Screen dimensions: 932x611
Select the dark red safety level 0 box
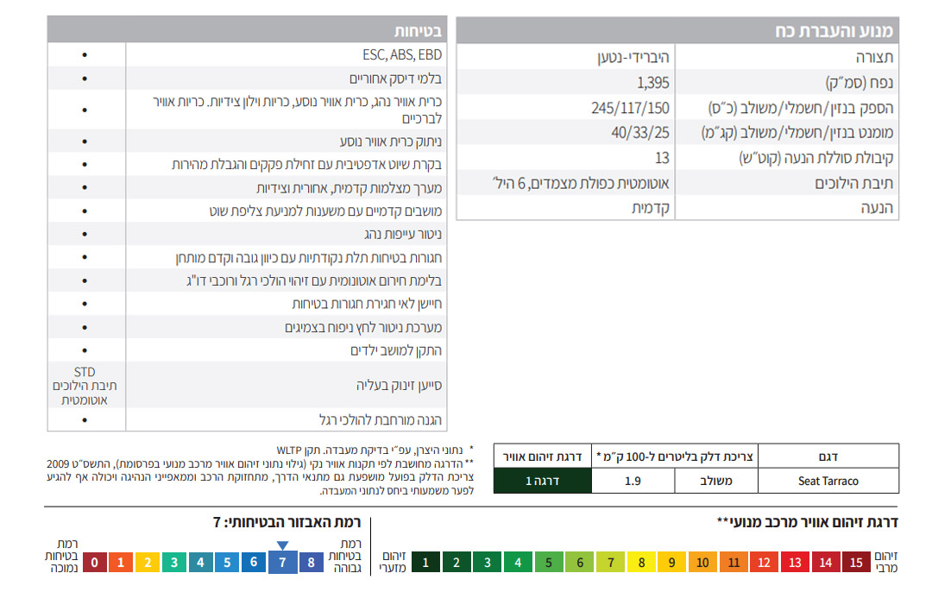click(95, 562)
